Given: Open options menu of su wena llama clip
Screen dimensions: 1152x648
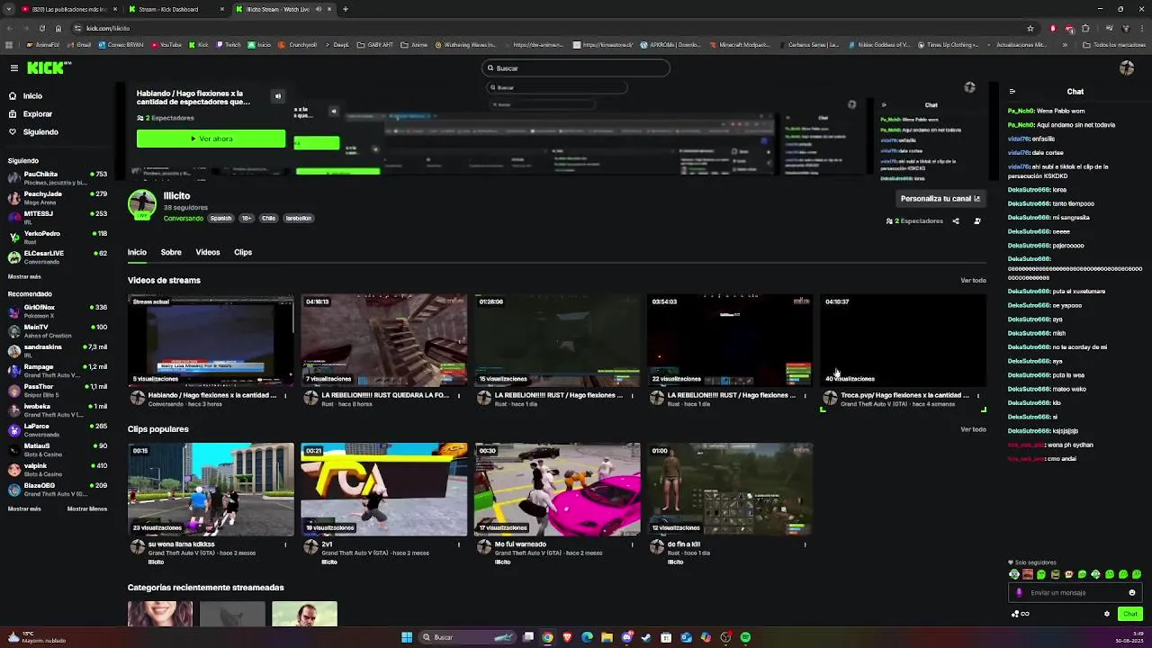Looking at the screenshot, I should [x=285, y=544].
